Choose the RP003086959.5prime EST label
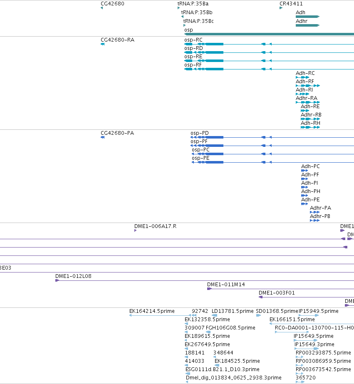 coord(323,361)
